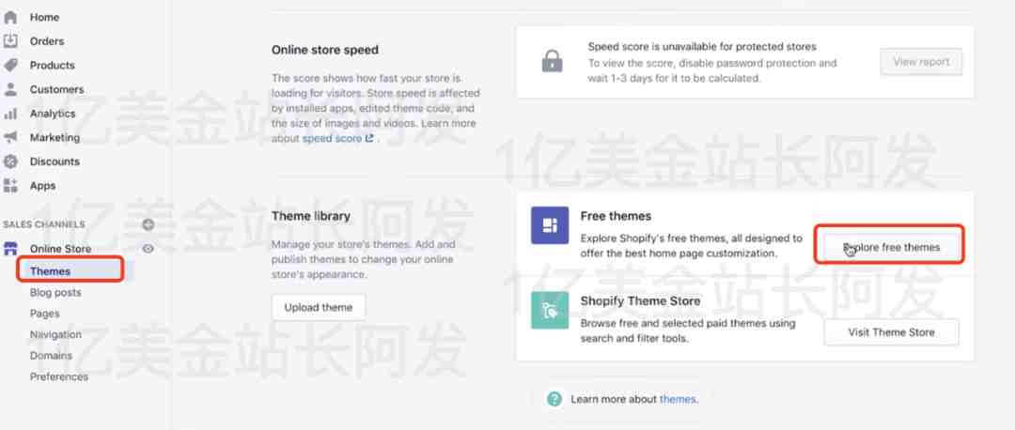Open Apps in the sidebar
1015x430 pixels.
pyautogui.click(x=42, y=186)
